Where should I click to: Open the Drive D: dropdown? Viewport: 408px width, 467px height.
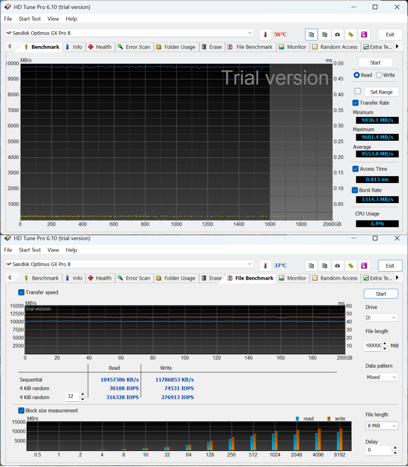coord(381,317)
